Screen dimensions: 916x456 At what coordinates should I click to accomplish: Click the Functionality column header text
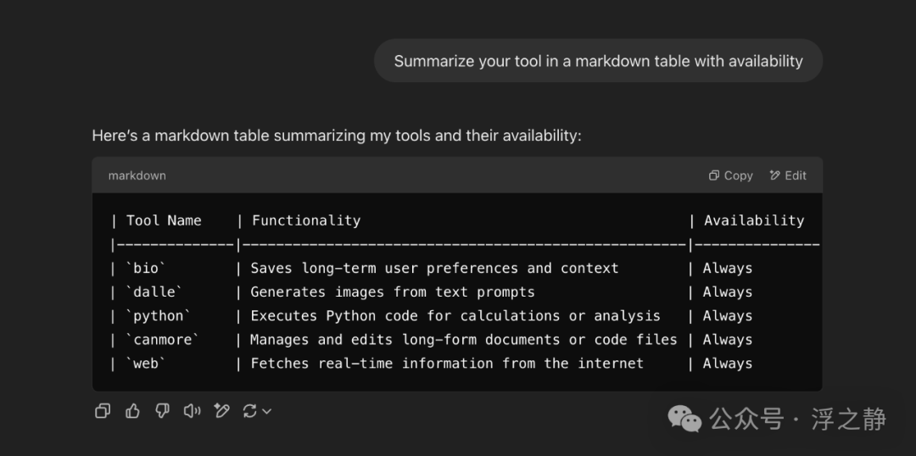pos(305,220)
